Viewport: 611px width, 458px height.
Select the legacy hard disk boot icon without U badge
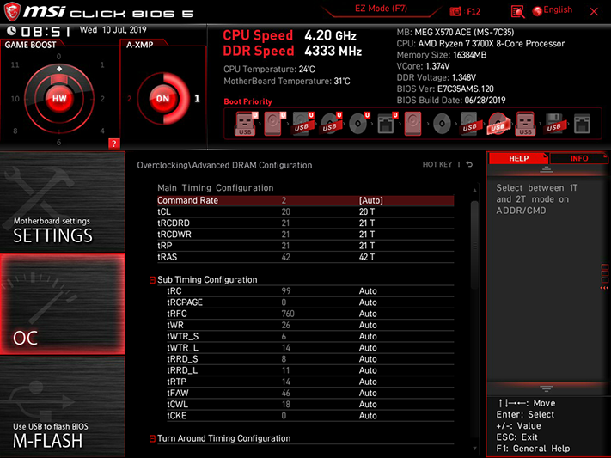click(413, 124)
